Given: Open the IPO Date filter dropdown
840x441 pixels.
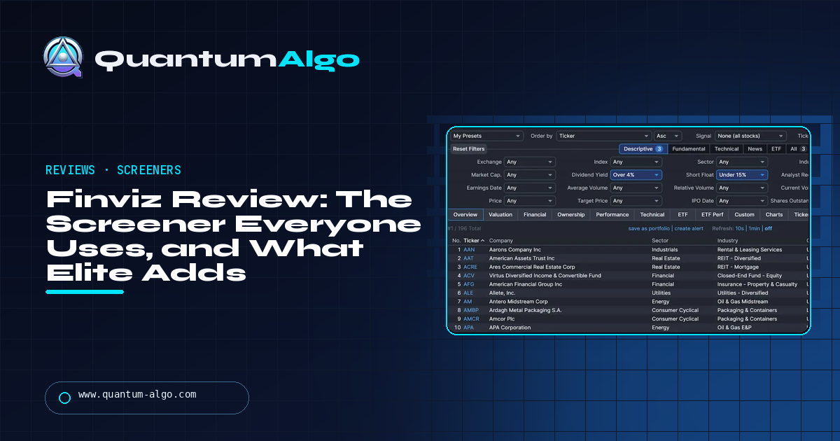Looking at the screenshot, I should (x=742, y=201).
